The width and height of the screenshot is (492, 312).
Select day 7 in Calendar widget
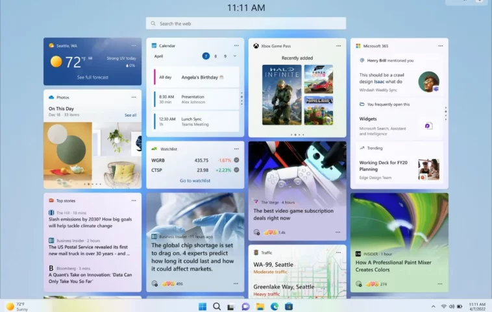(206, 56)
